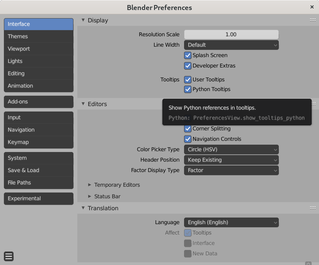Close the Blender Preferences window

point(312,7)
